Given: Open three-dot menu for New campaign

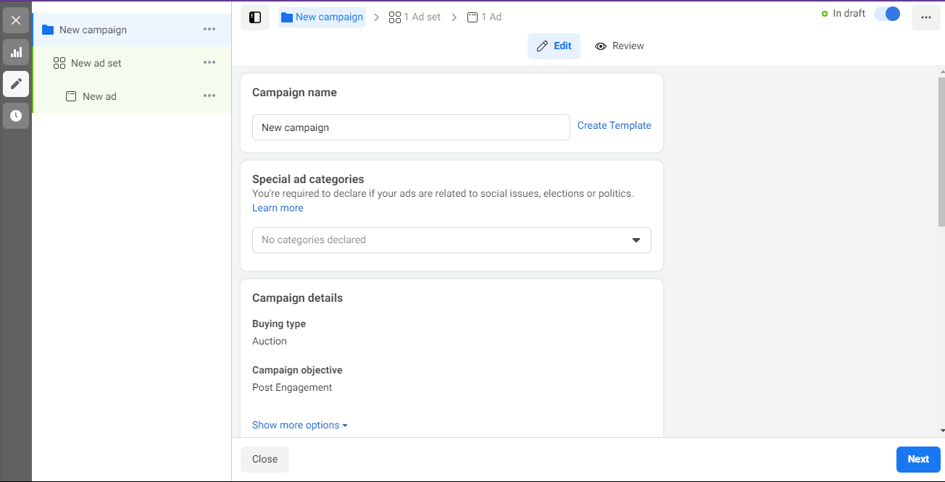Looking at the screenshot, I should point(209,30).
